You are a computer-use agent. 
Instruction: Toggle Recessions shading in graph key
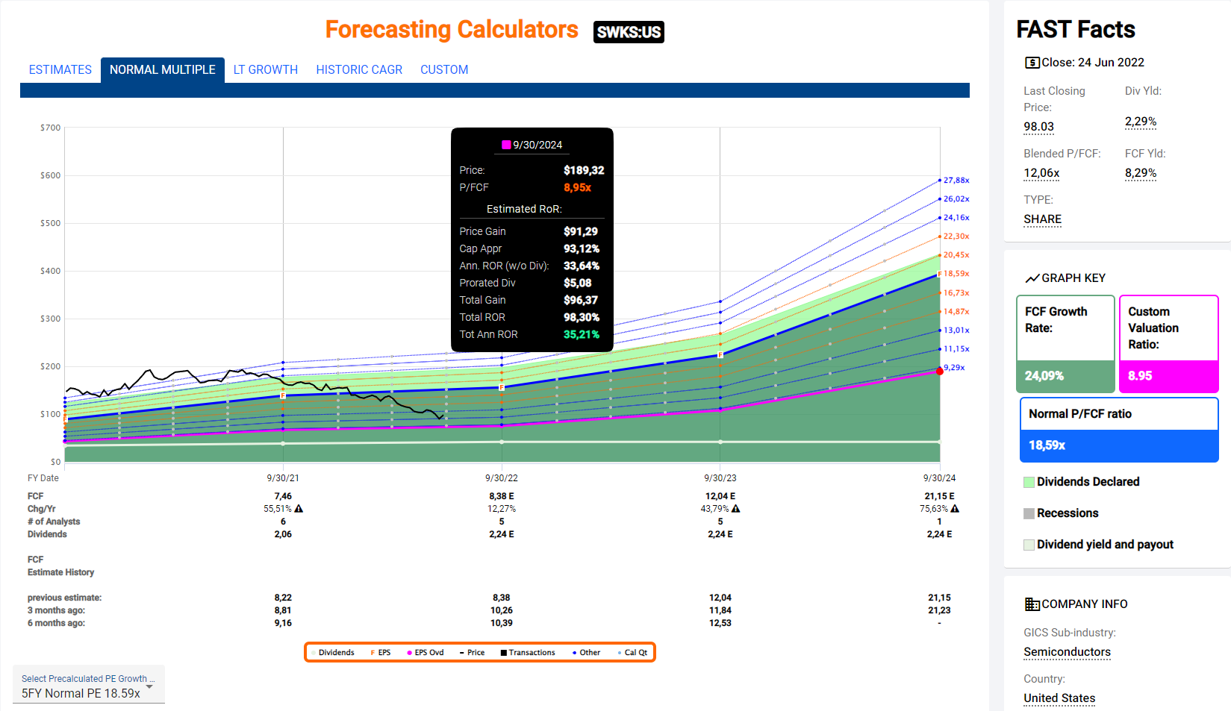pyautogui.click(x=1029, y=513)
